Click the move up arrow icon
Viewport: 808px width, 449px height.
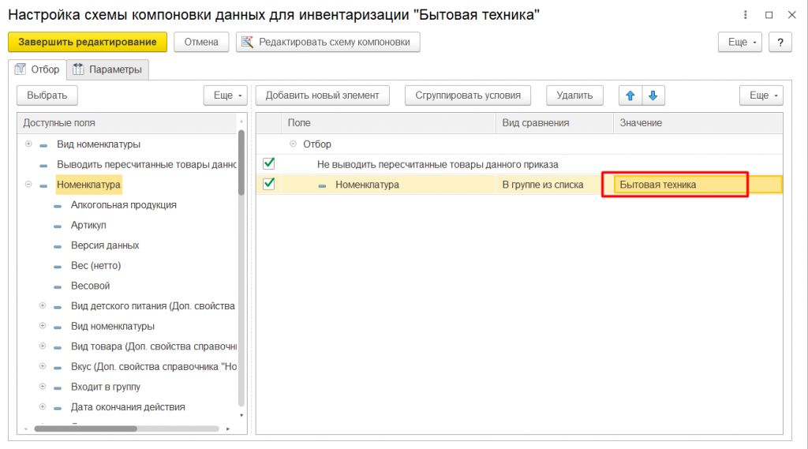point(630,95)
